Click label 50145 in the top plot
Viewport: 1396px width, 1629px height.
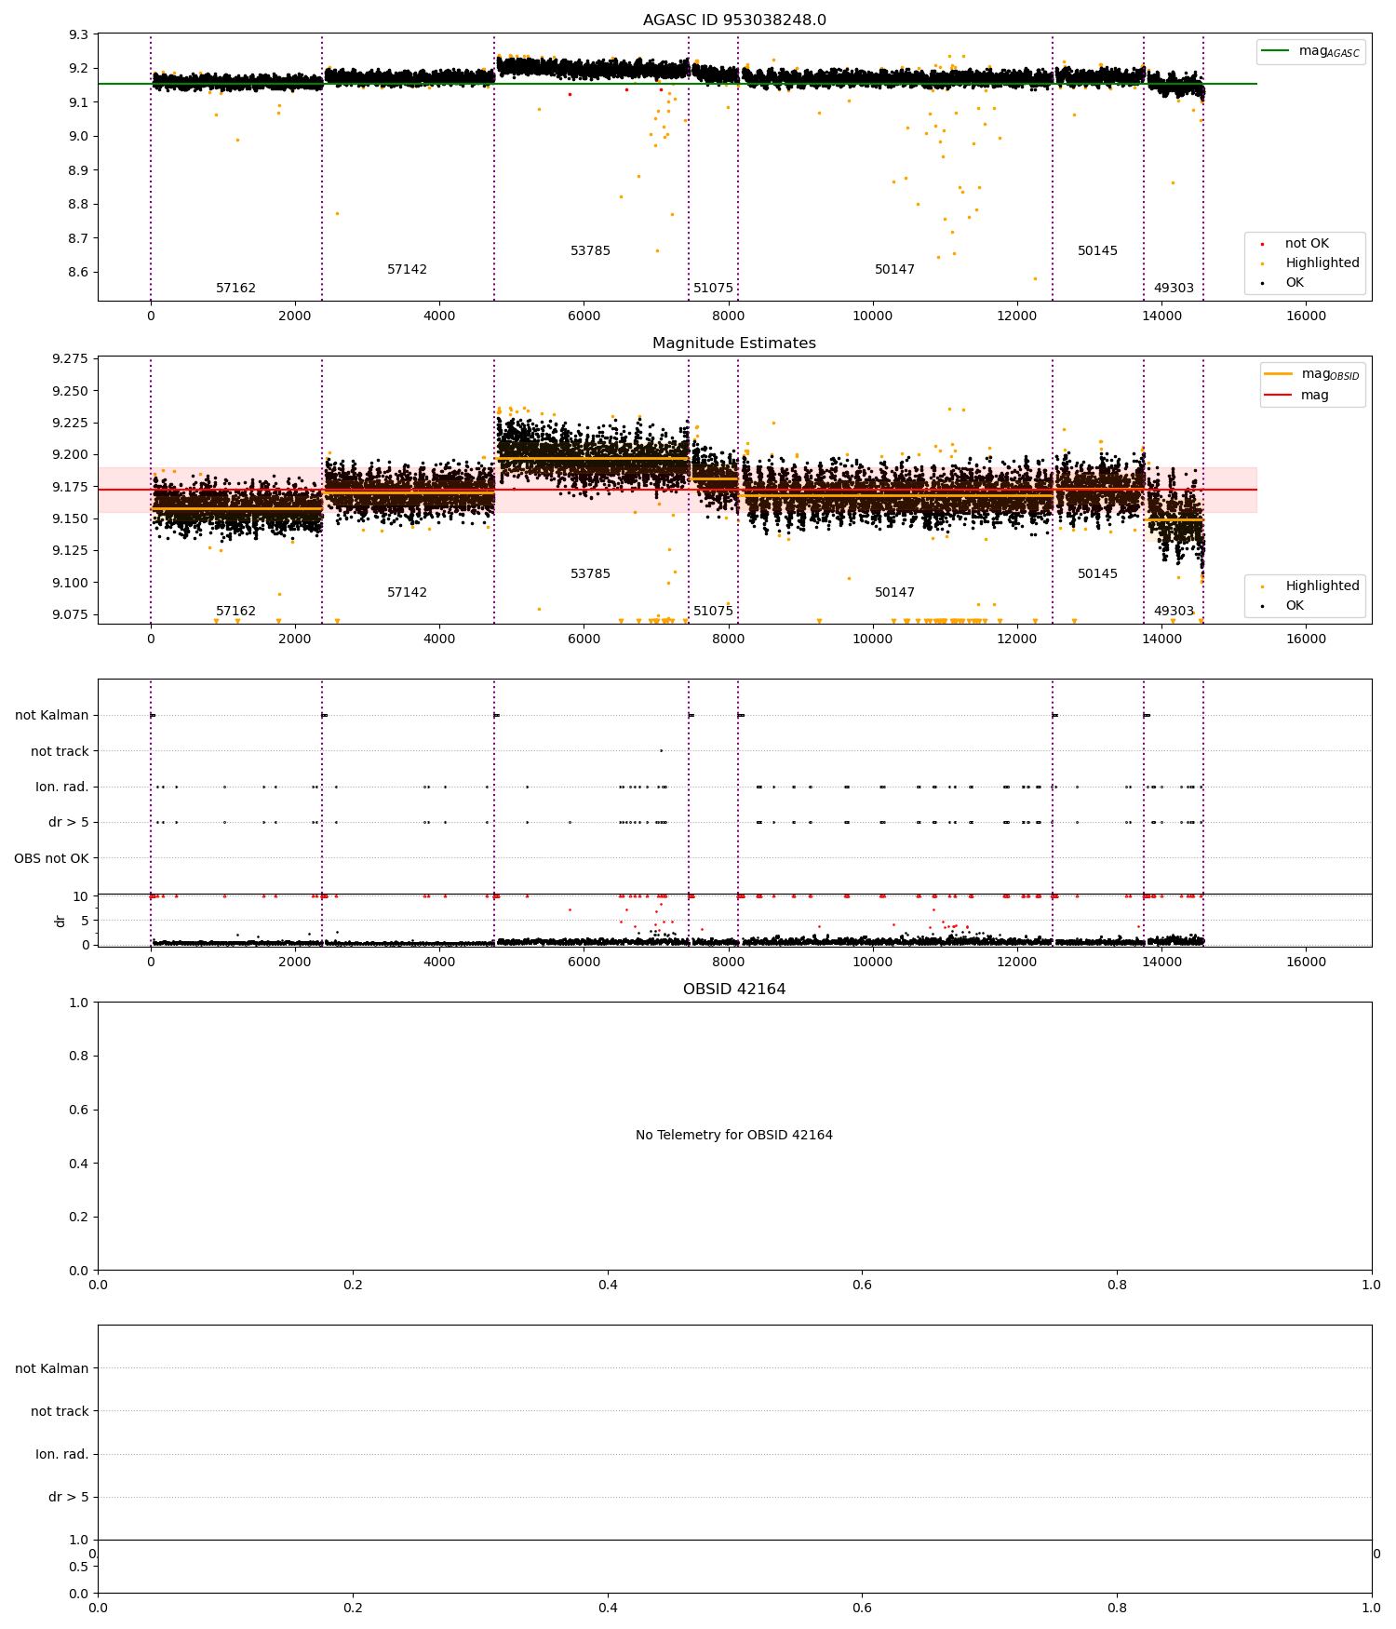[x=1097, y=251]
